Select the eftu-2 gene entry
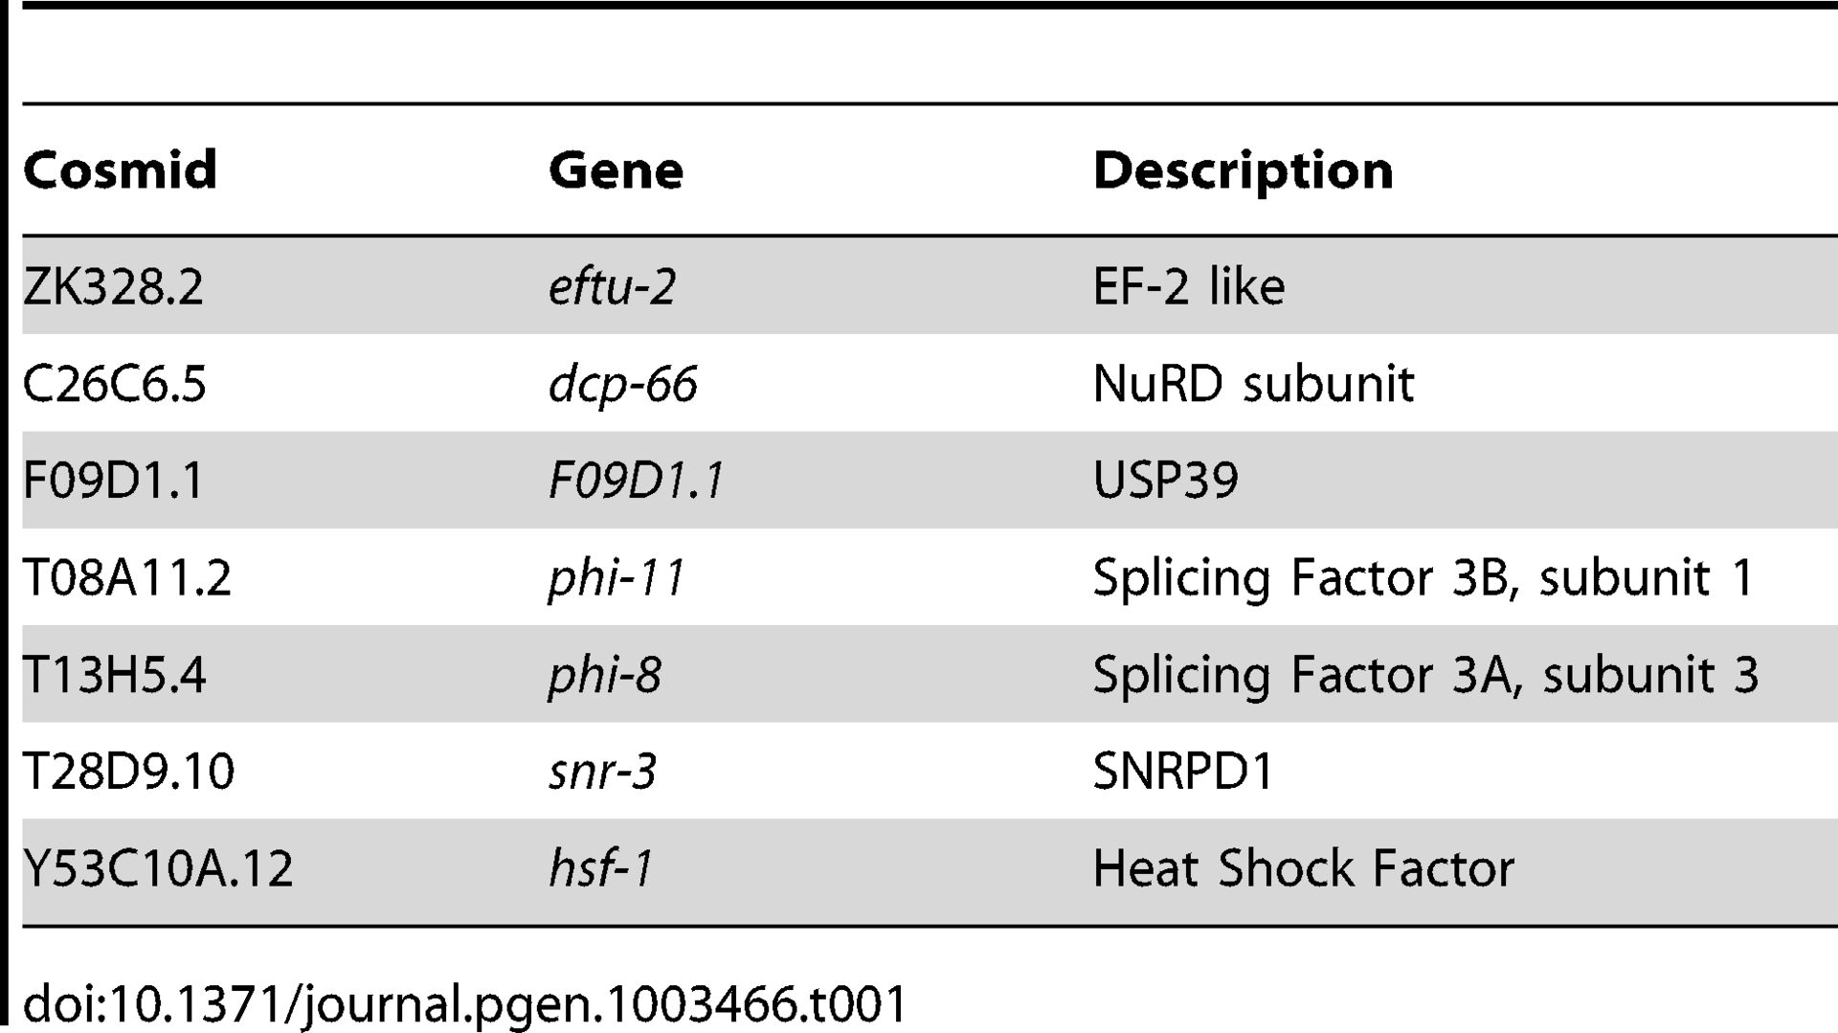The width and height of the screenshot is (1838, 1033). tap(612, 286)
